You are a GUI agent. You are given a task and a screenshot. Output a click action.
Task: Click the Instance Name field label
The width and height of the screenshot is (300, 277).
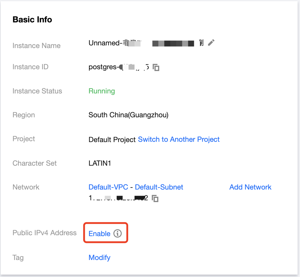point(36,46)
